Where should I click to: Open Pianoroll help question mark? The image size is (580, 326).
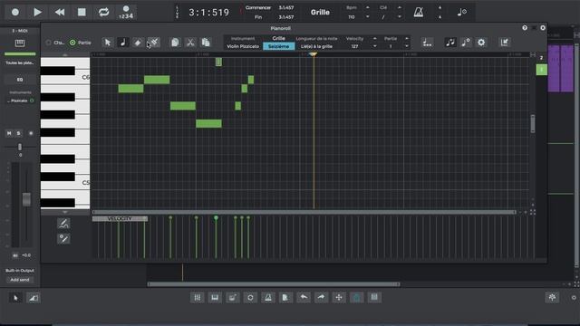525,28
